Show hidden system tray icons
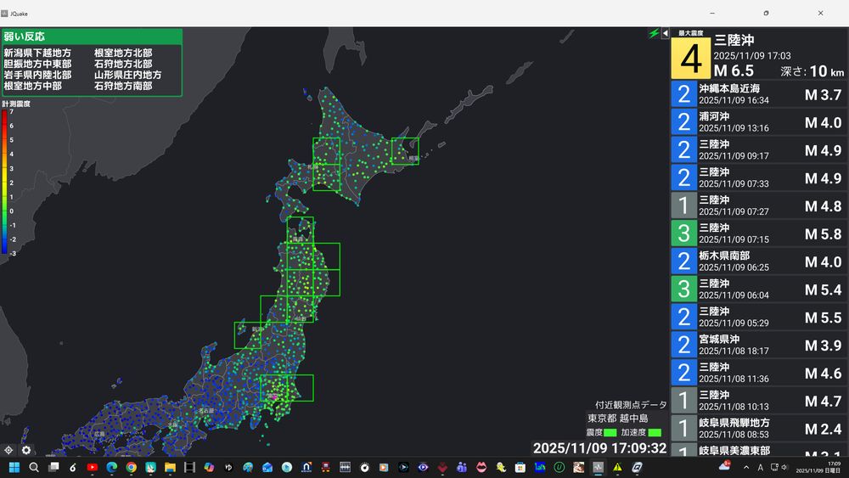 point(746,467)
